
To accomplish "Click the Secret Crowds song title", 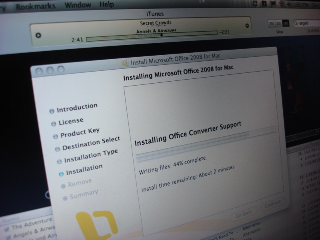I will [x=156, y=23].
